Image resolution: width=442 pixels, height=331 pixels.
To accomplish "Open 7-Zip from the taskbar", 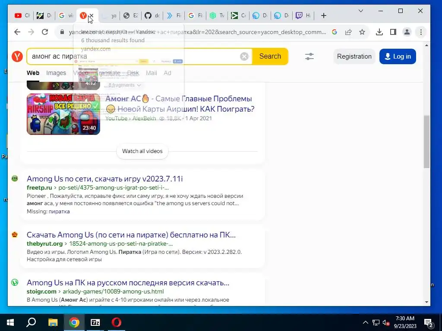I will 95,322.
